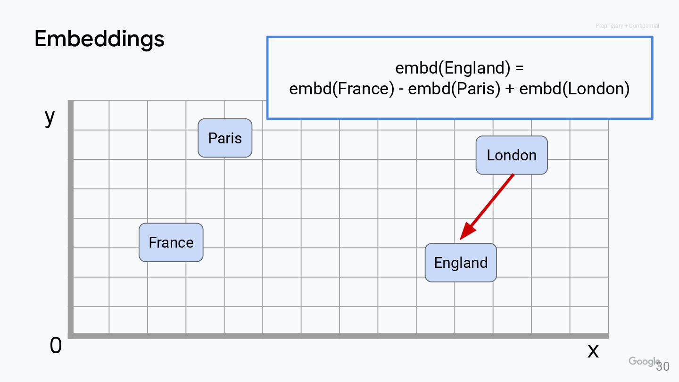Click the Google logo

point(643,362)
